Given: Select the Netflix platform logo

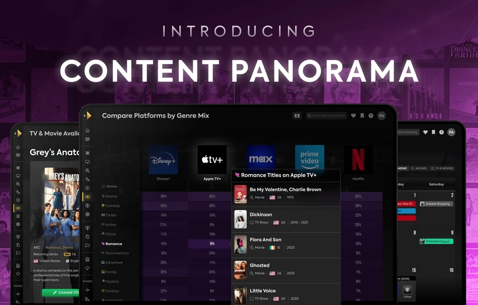Looking at the screenshot, I should 358,160.
